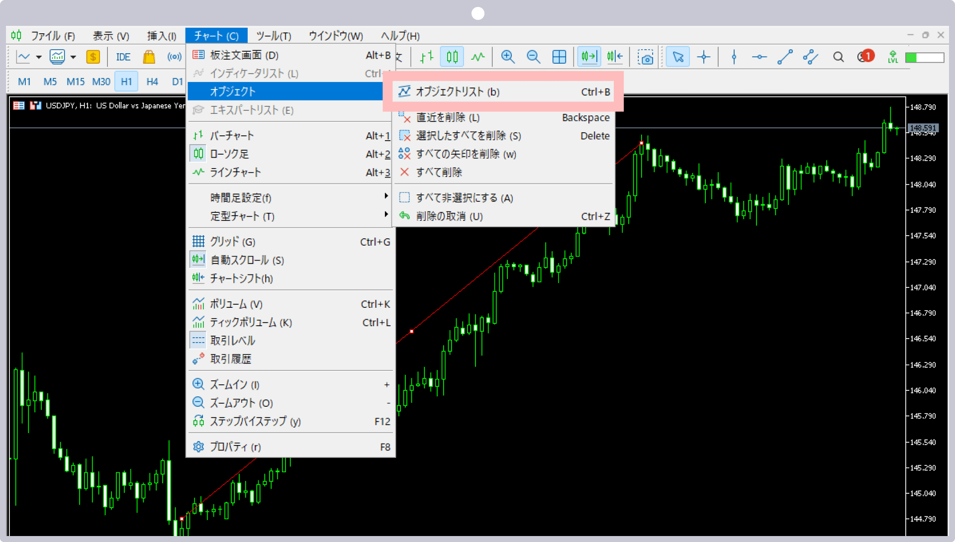Open the dropdown arrow beside chart type icon
The height and width of the screenshot is (542, 955).
39,57
